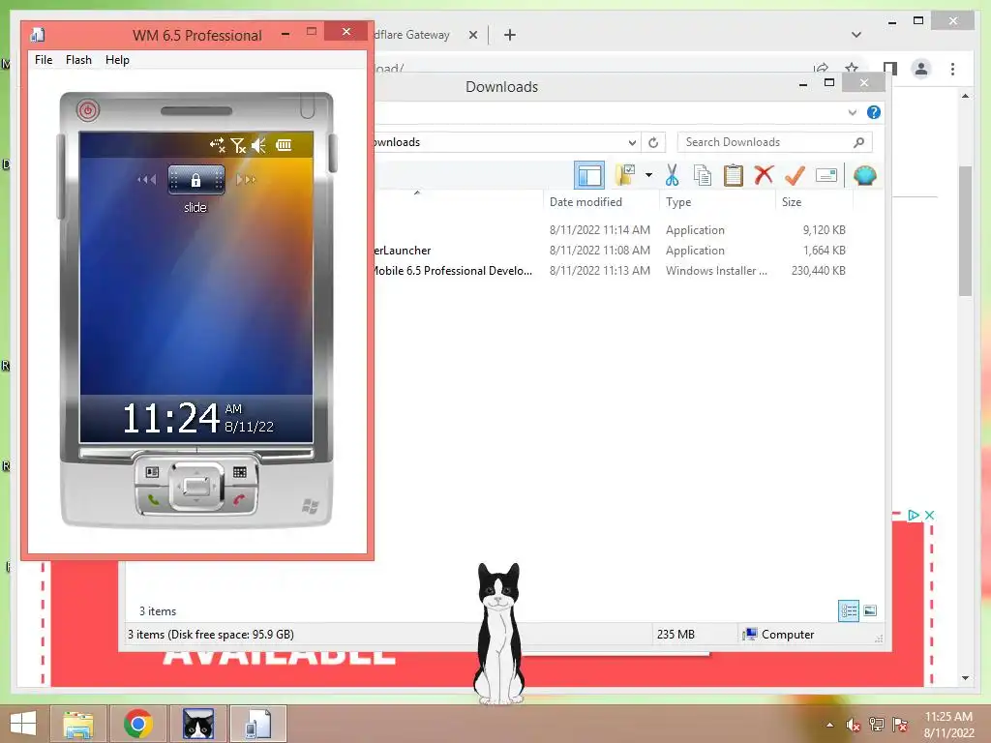Screen dimensions: 991x743
Task: Tap the battery icon on phone status bar
Action: click(284, 146)
